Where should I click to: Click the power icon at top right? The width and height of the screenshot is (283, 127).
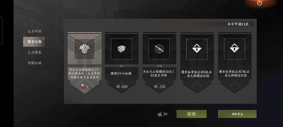pyautogui.click(x=259, y=3)
